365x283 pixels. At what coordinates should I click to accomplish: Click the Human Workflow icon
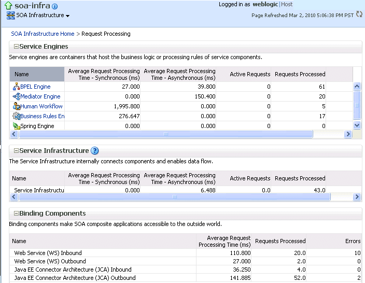point(16,106)
